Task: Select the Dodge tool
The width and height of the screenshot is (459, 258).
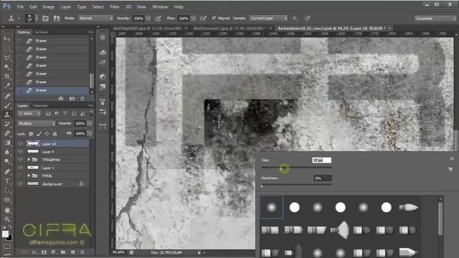Action: [7, 161]
